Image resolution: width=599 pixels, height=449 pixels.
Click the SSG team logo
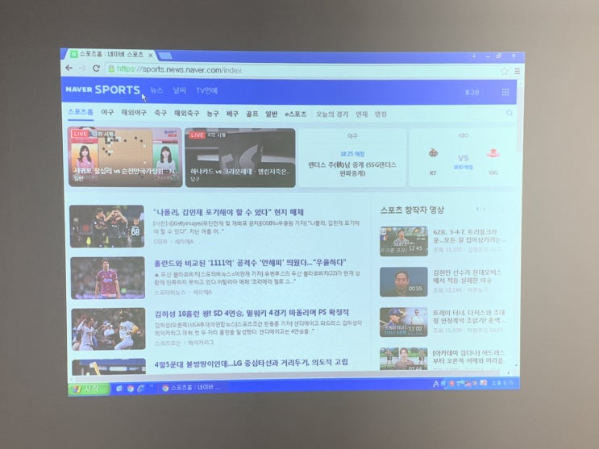click(493, 154)
